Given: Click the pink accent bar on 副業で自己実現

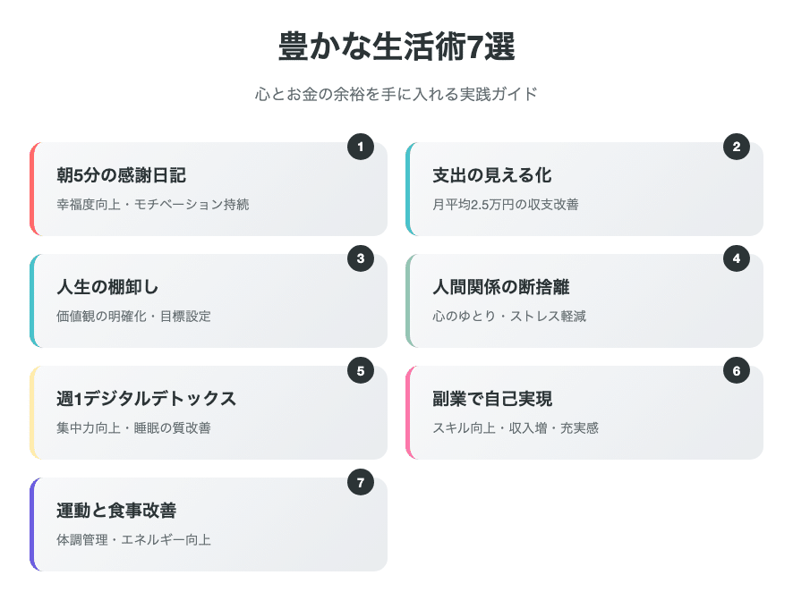Looking at the screenshot, I should pyautogui.click(x=408, y=412).
